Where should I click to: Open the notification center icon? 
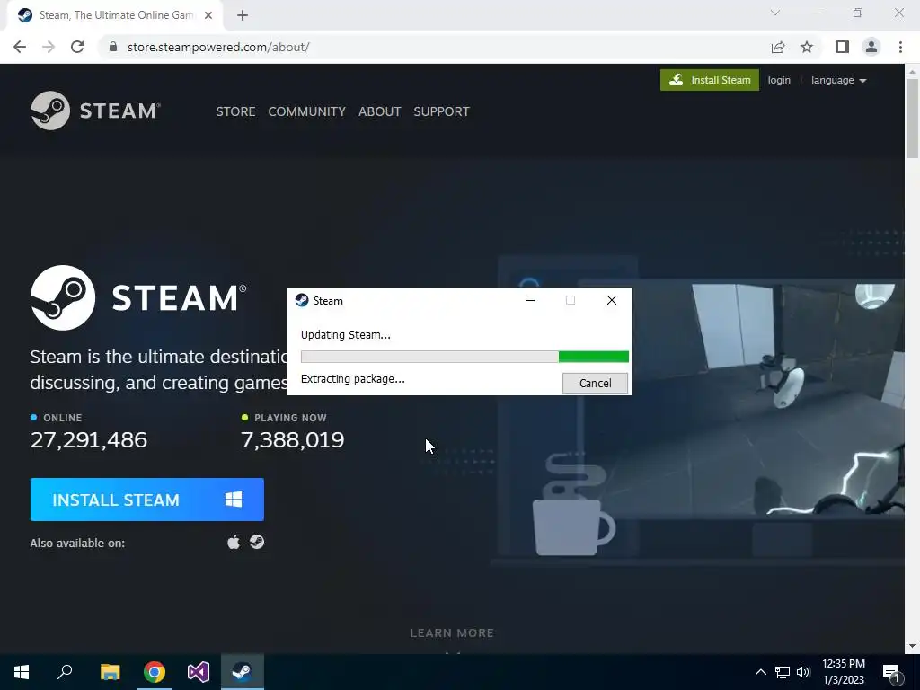pos(892,673)
